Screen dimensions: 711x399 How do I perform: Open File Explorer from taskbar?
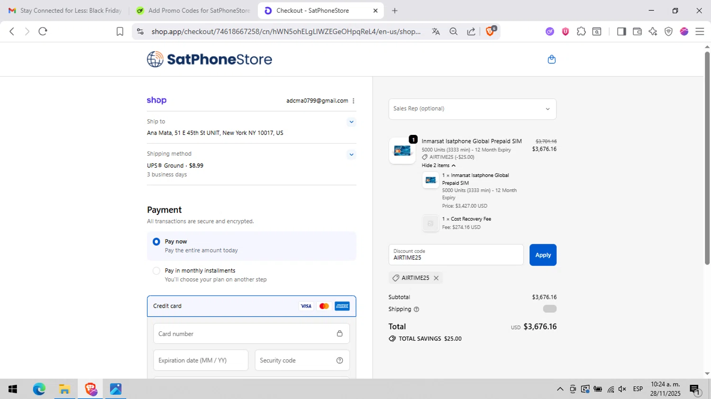coord(64,389)
